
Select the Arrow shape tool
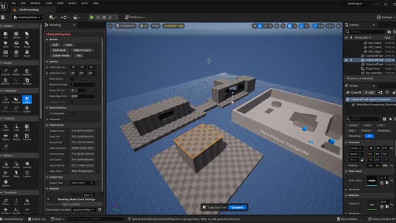27,44
